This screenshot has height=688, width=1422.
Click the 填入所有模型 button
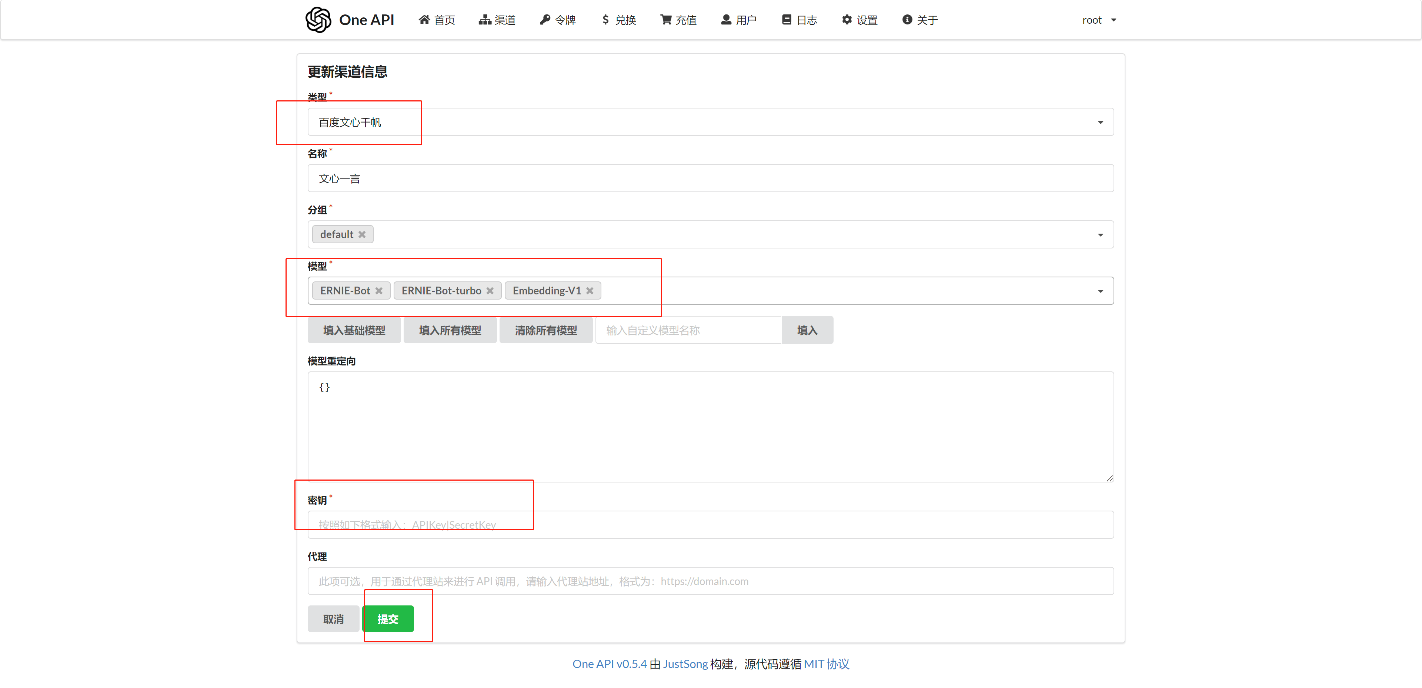pos(450,330)
